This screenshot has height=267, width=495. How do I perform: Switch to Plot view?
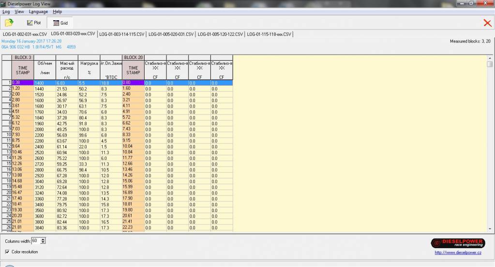pos(34,23)
